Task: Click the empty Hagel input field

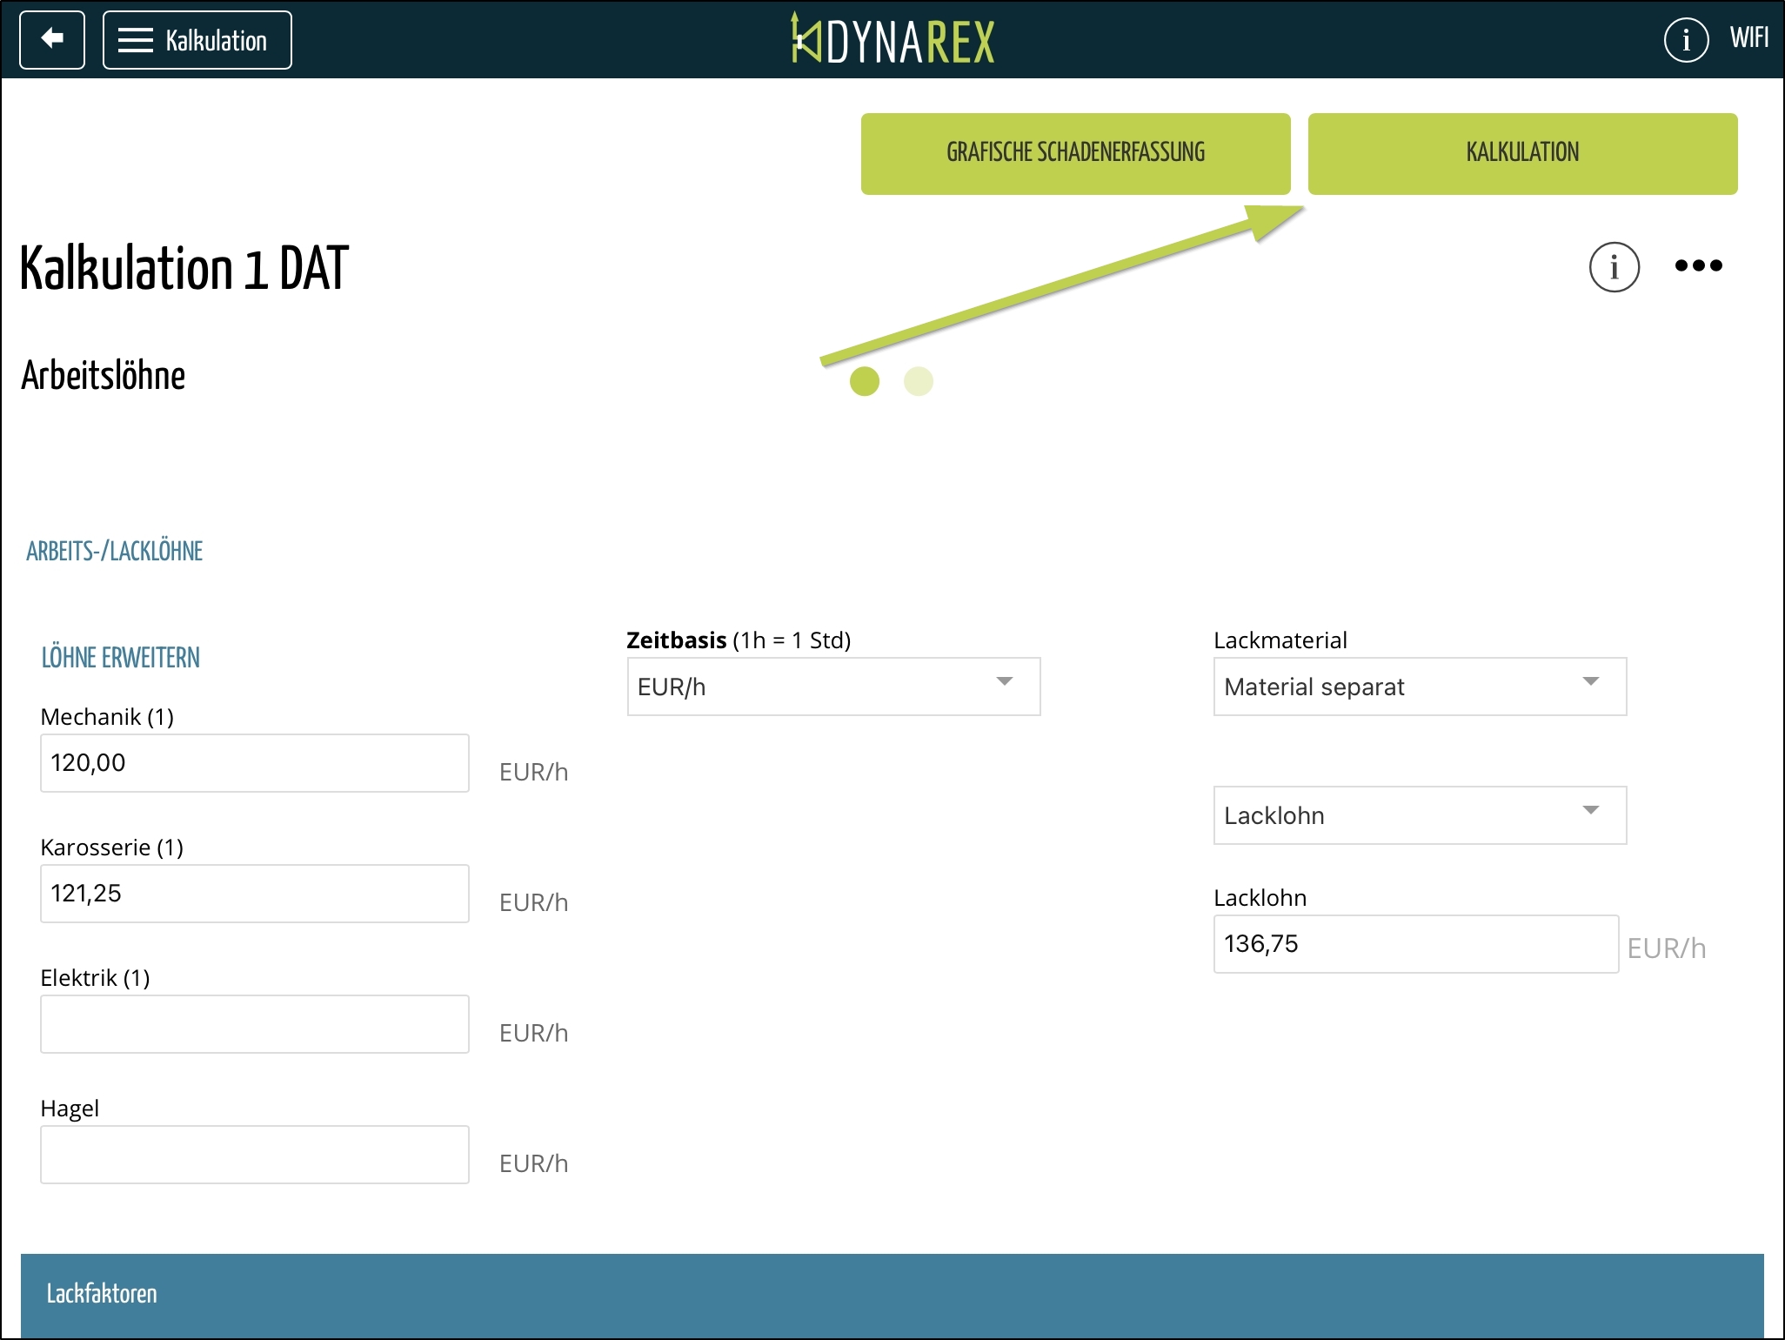Action: [254, 1155]
